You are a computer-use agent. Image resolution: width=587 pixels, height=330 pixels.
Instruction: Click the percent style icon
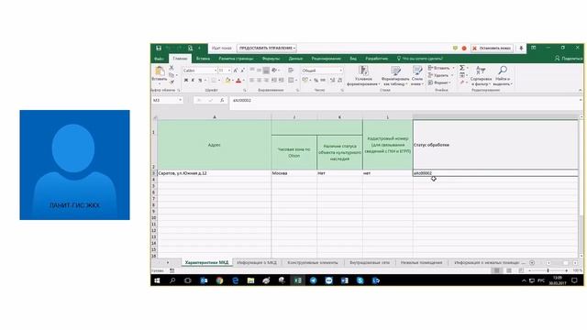coord(316,80)
